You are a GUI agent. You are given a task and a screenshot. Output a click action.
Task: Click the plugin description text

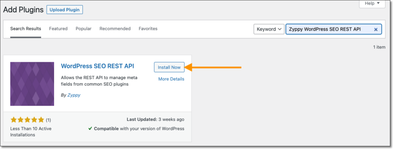99,81
